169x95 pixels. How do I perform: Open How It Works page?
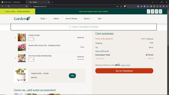(71, 18)
